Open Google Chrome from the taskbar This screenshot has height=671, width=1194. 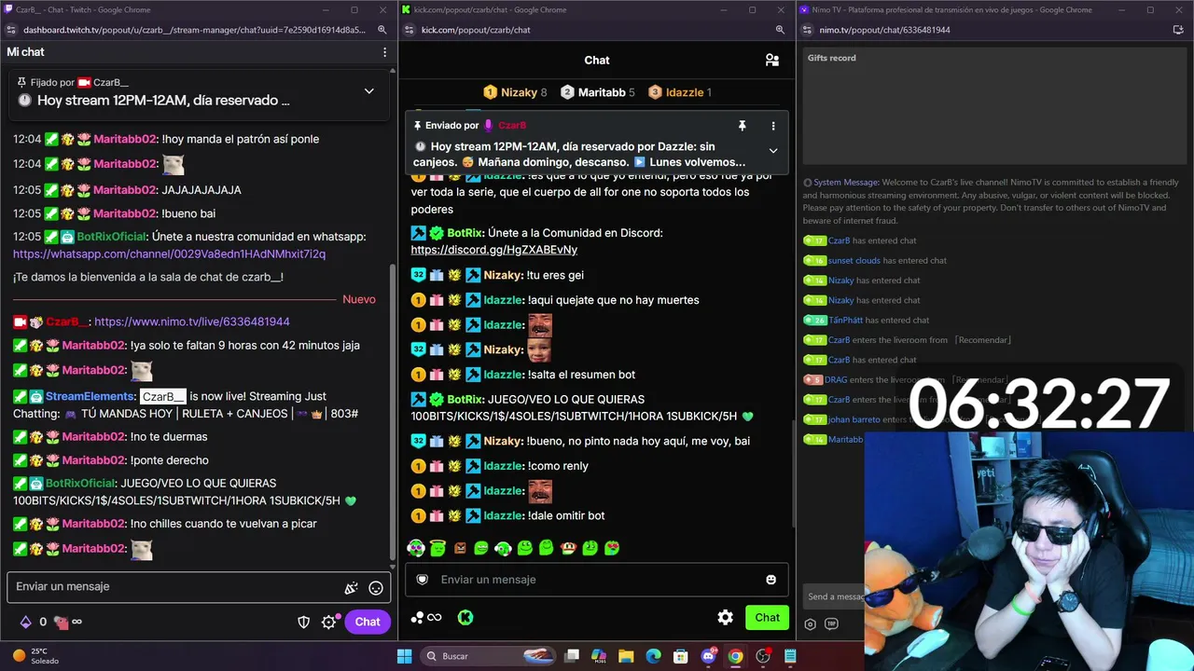(735, 656)
